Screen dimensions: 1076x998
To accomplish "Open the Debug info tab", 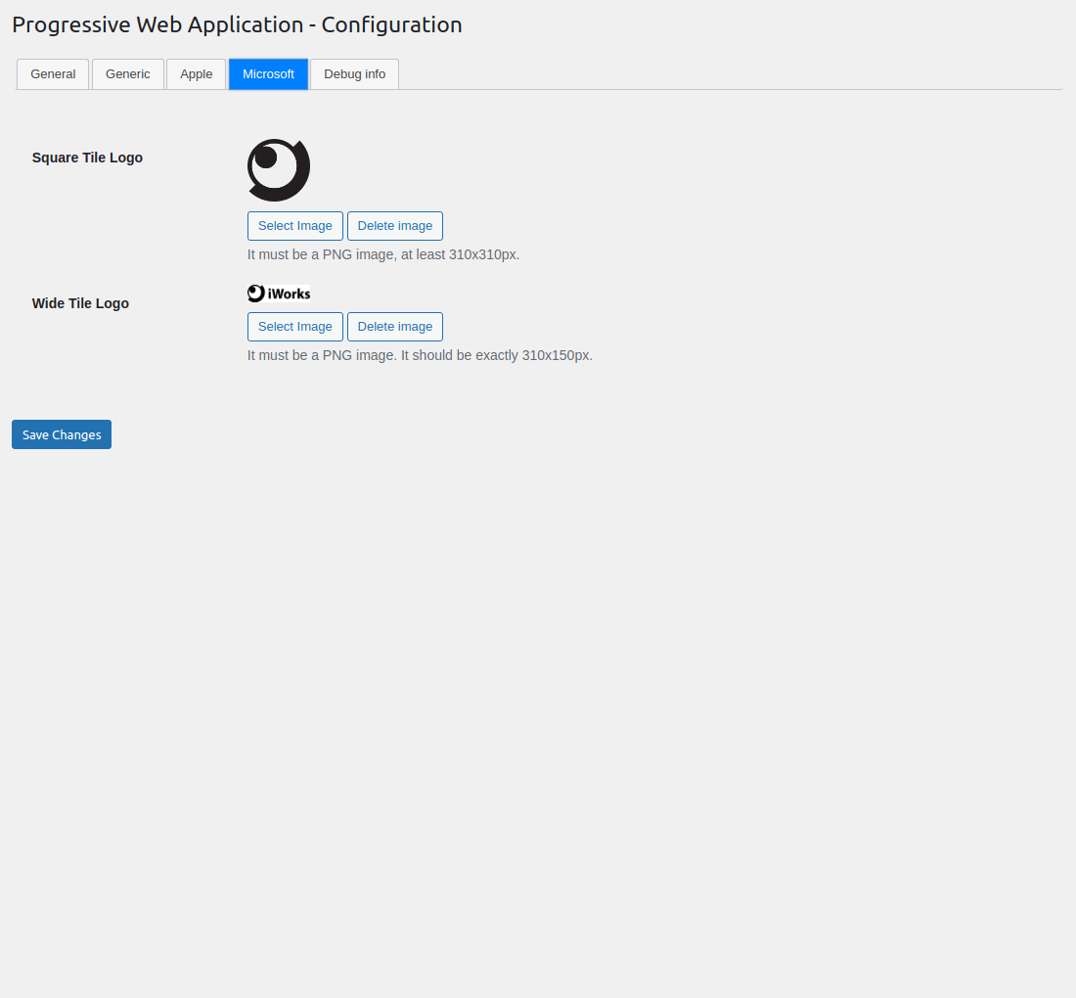I will click(x=355, y=74).
